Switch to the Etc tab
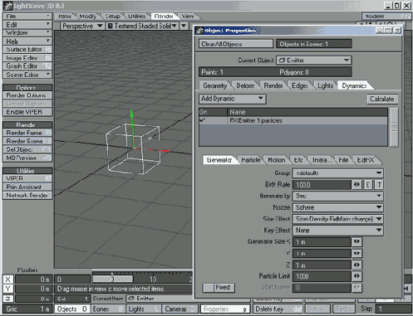The image size is (413, 316). (298, 160)
